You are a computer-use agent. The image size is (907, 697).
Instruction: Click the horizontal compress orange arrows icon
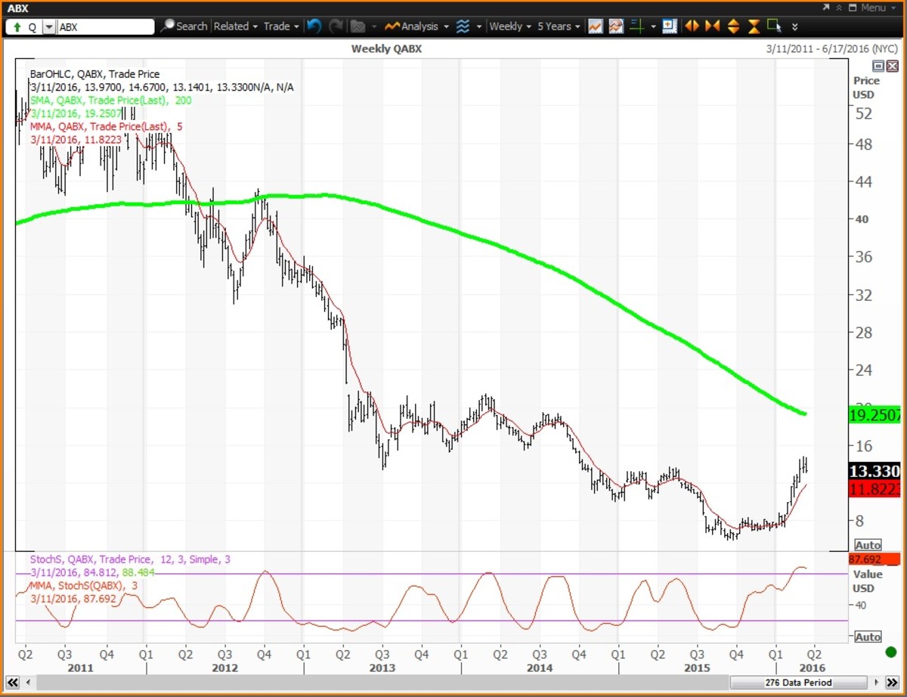(x=712, y=26)
